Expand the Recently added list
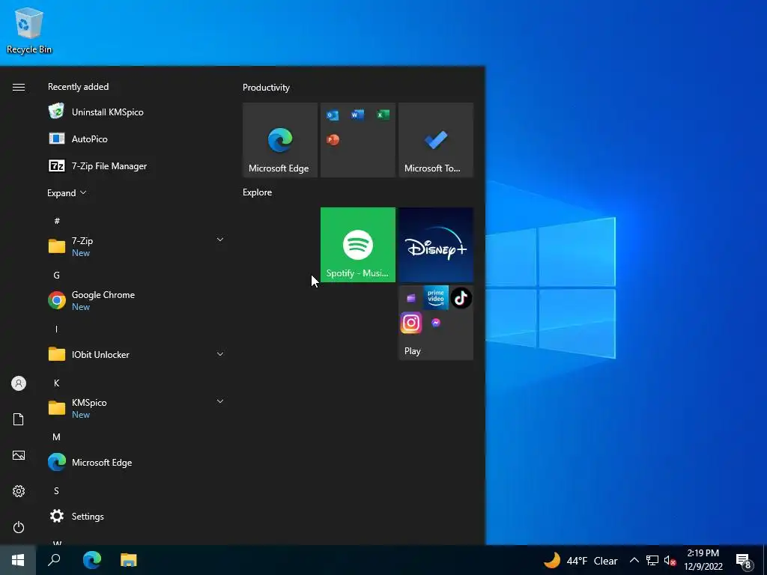This screenshot has width=767, height=575. click(67, 192)
